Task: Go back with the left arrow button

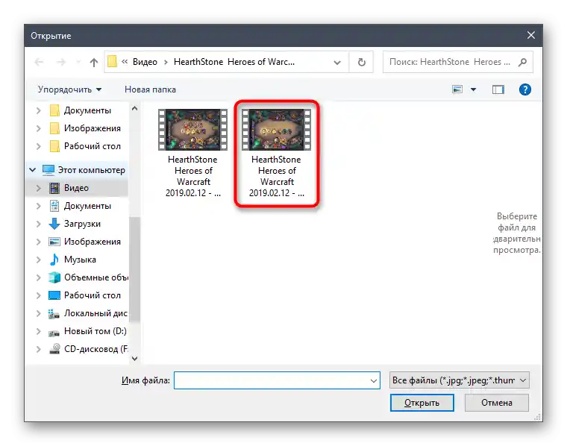Action: [x=39, y=62]
